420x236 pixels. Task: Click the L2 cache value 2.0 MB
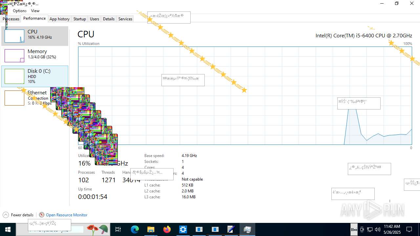pyautogui.click(x=188, y=191)
